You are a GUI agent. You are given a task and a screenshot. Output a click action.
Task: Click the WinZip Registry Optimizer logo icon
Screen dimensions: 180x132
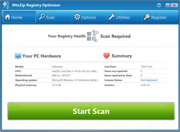click(6, 5)
